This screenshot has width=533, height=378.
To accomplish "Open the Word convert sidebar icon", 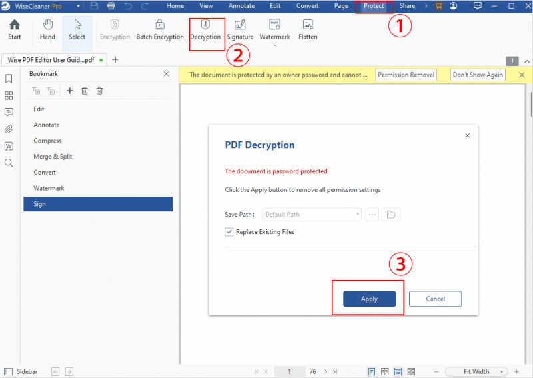I will point(9,146).
